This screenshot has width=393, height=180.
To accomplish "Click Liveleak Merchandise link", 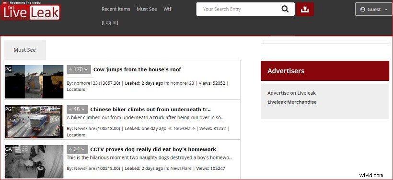I will pos(292,102).
